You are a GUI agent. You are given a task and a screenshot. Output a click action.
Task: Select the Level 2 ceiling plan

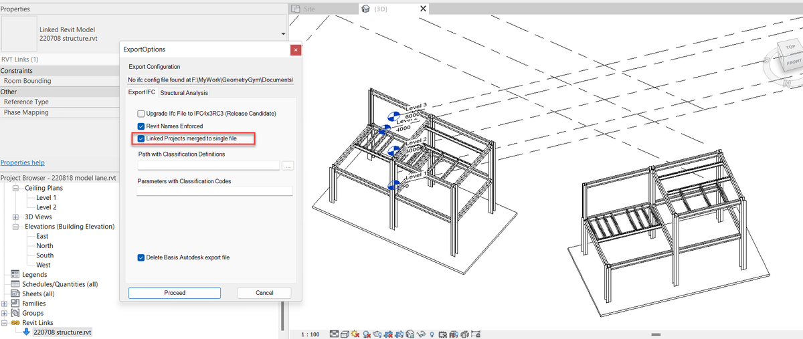(46, 207)
